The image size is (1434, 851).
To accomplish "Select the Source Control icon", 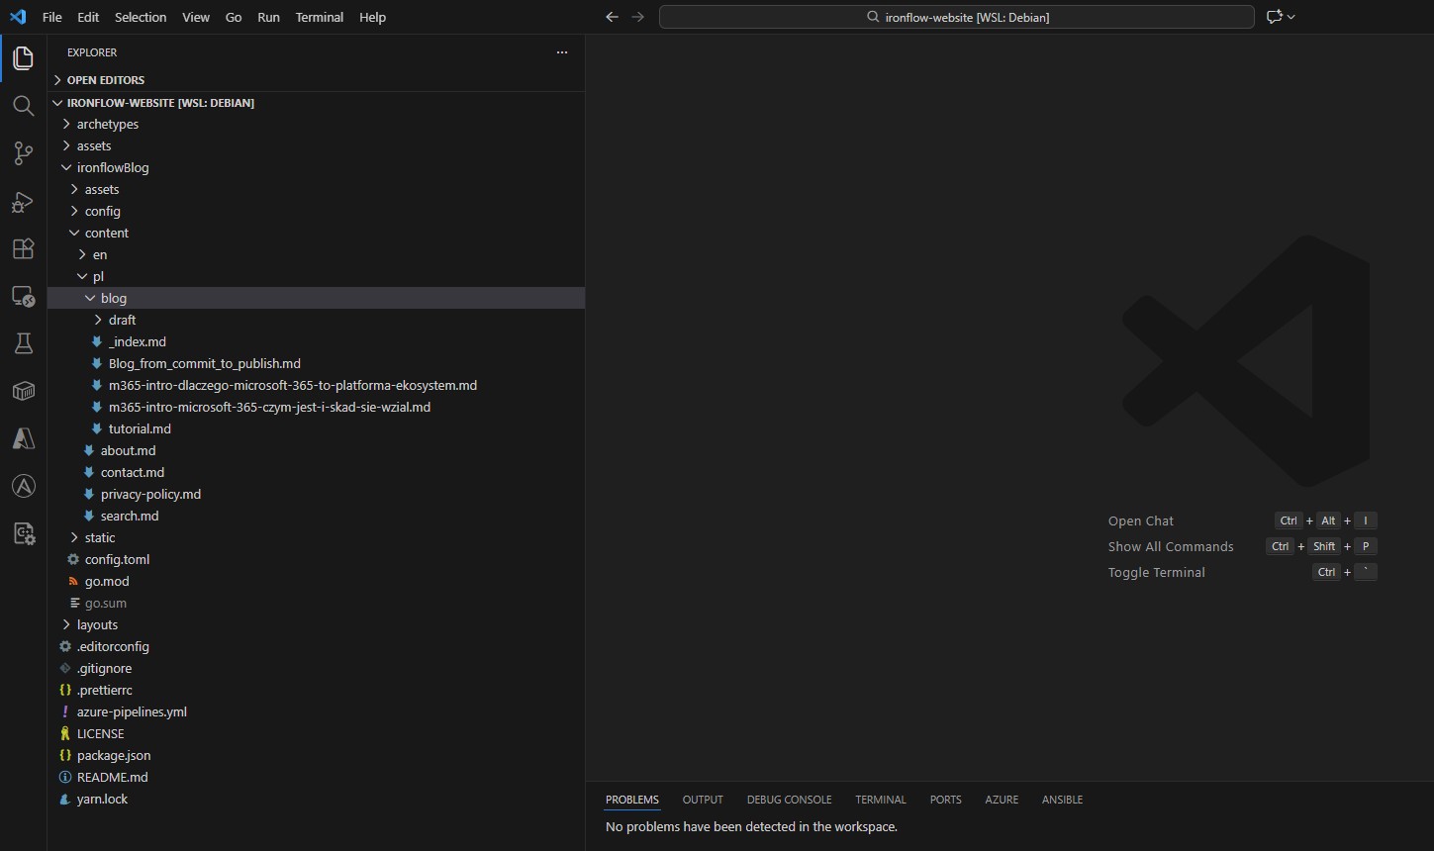I will point(23,153).
